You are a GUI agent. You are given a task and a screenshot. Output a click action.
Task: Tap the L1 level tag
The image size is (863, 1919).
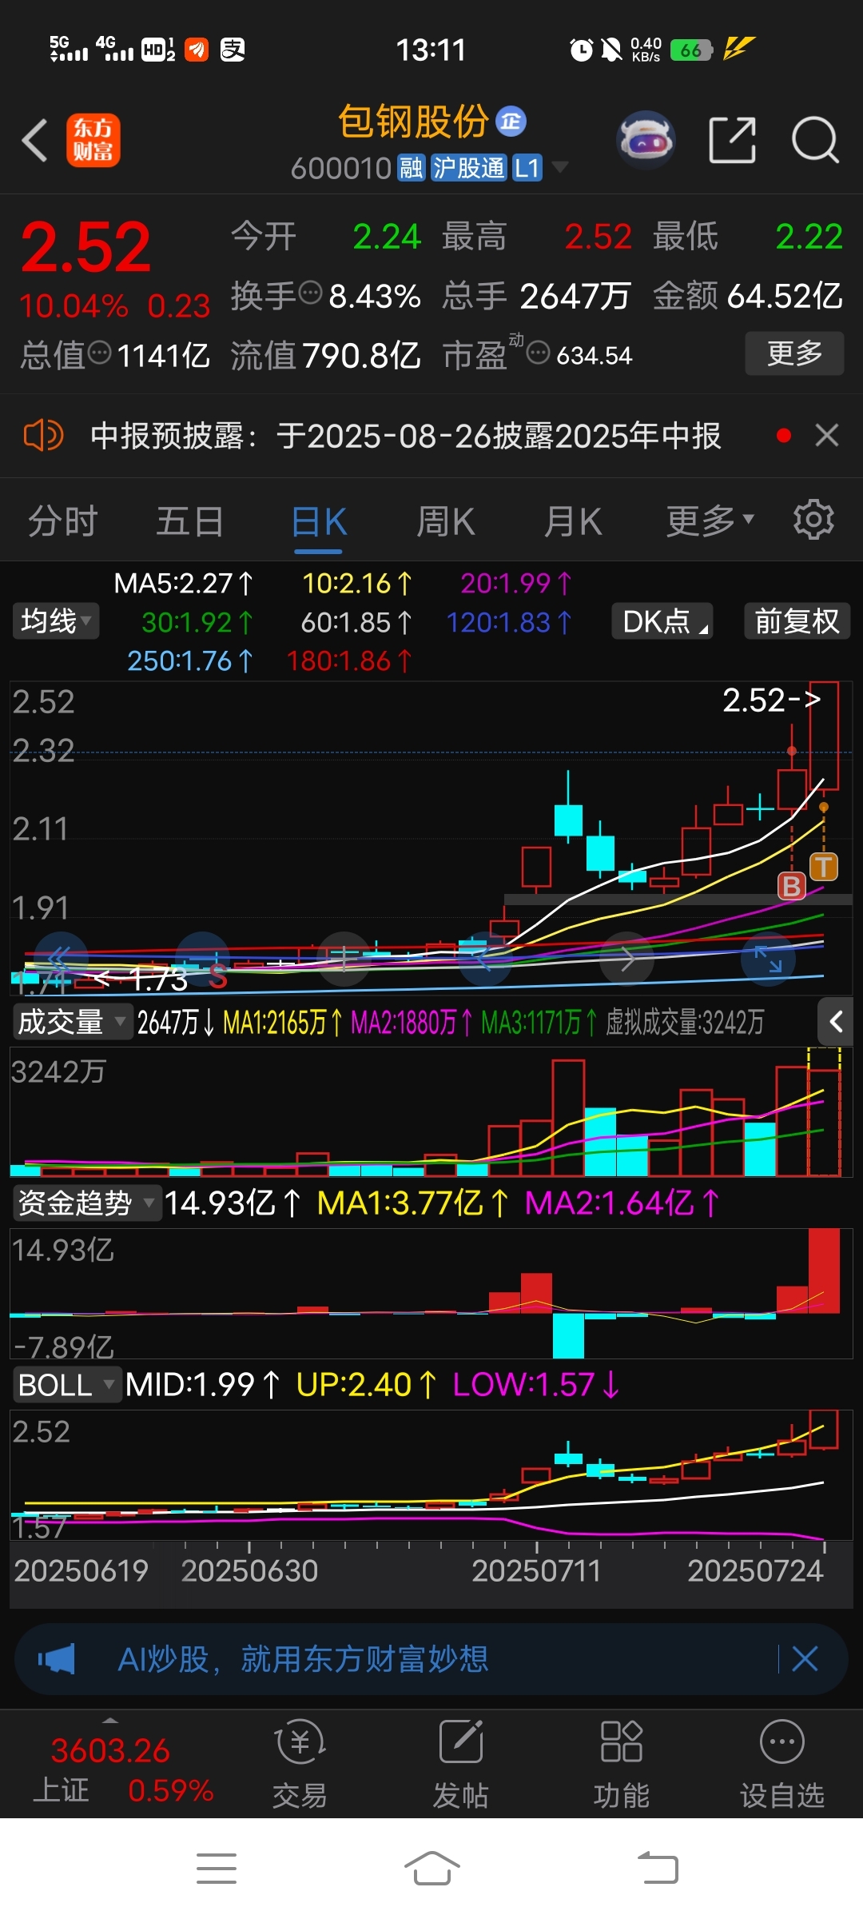527,168
